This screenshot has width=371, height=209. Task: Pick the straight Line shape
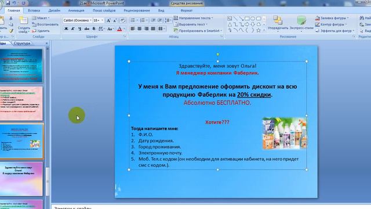pos(235,18)
